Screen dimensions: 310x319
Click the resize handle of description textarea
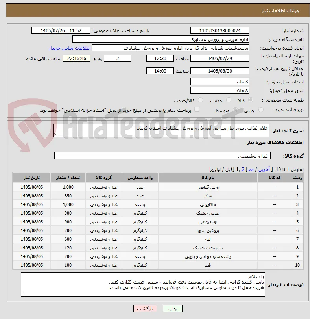point(55,134)
